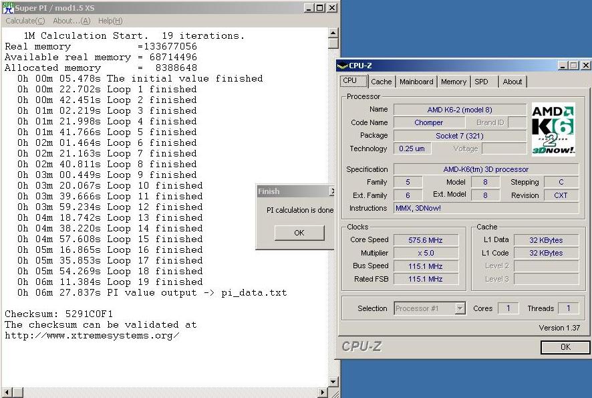Click the Revision value CXT

[x=561, y=195]
